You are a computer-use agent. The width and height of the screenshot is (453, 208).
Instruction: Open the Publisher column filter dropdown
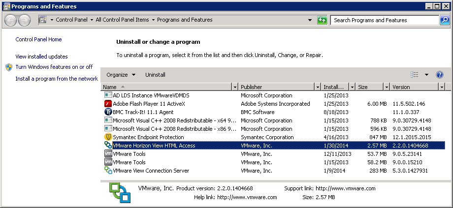tap(317, 87)
